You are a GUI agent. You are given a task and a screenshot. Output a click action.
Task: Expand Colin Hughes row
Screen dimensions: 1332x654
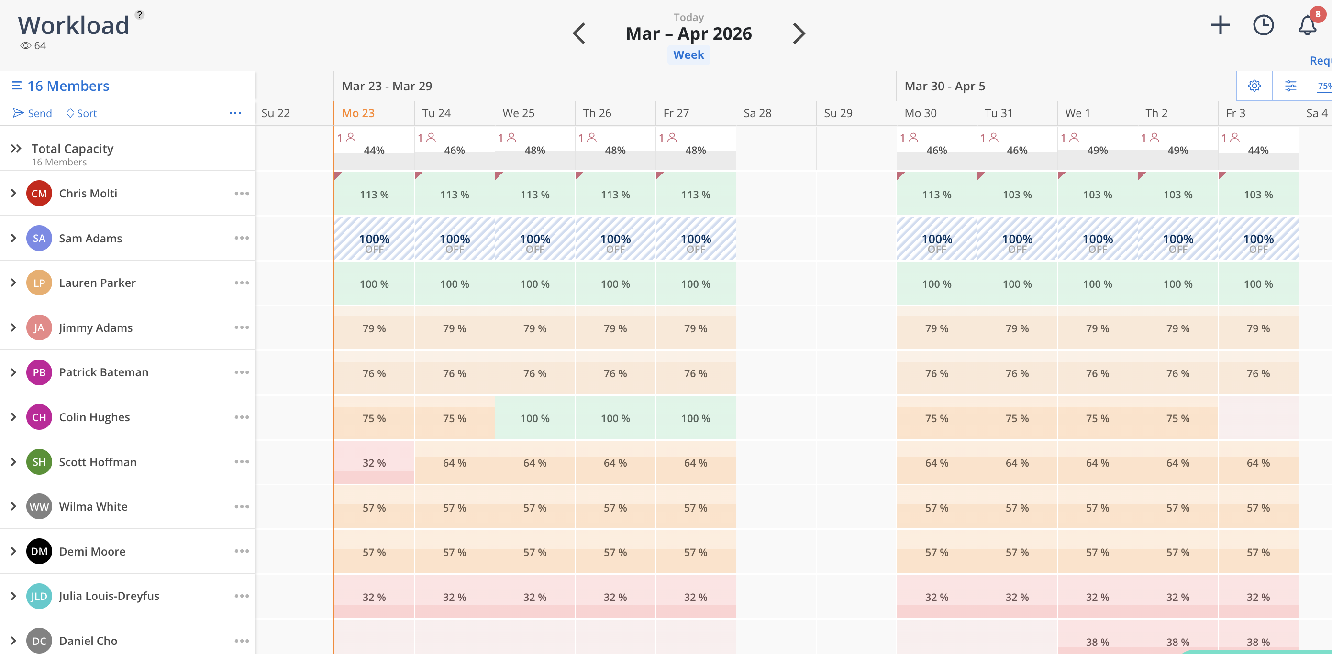pyautogui.click(x=14, y=417)
